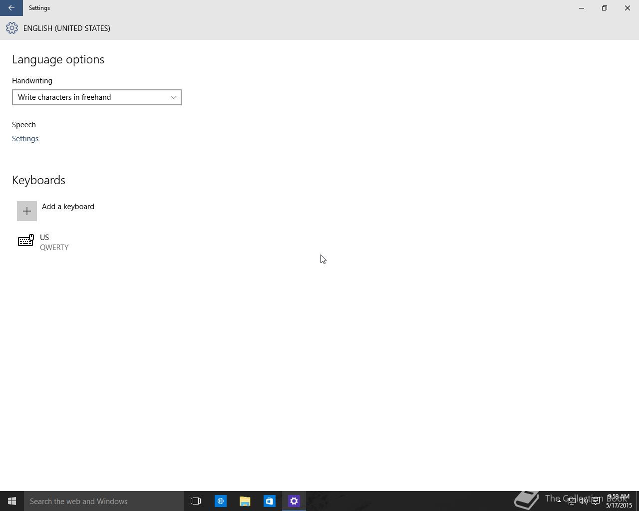Click the QWERTY layout text
The image size is (639, 511).
(x=54, y=248)
